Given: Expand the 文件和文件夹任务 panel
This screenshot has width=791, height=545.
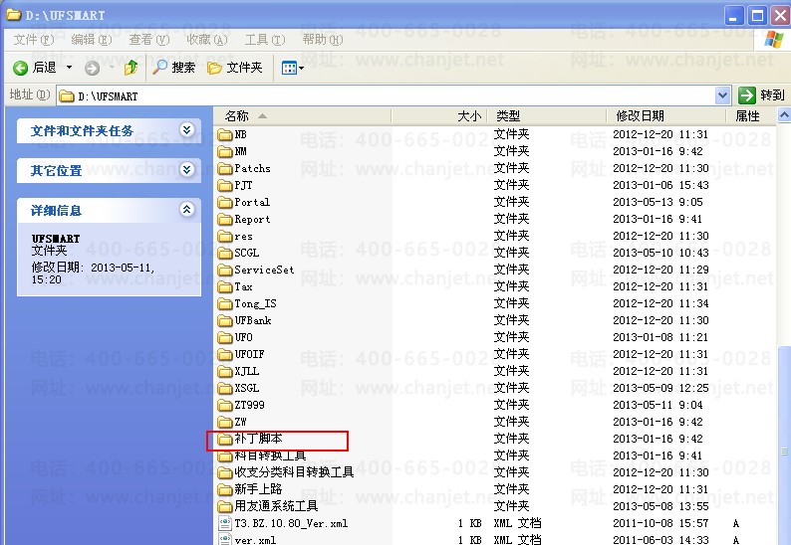Looking at the screenshot, I should coord(186,130).
